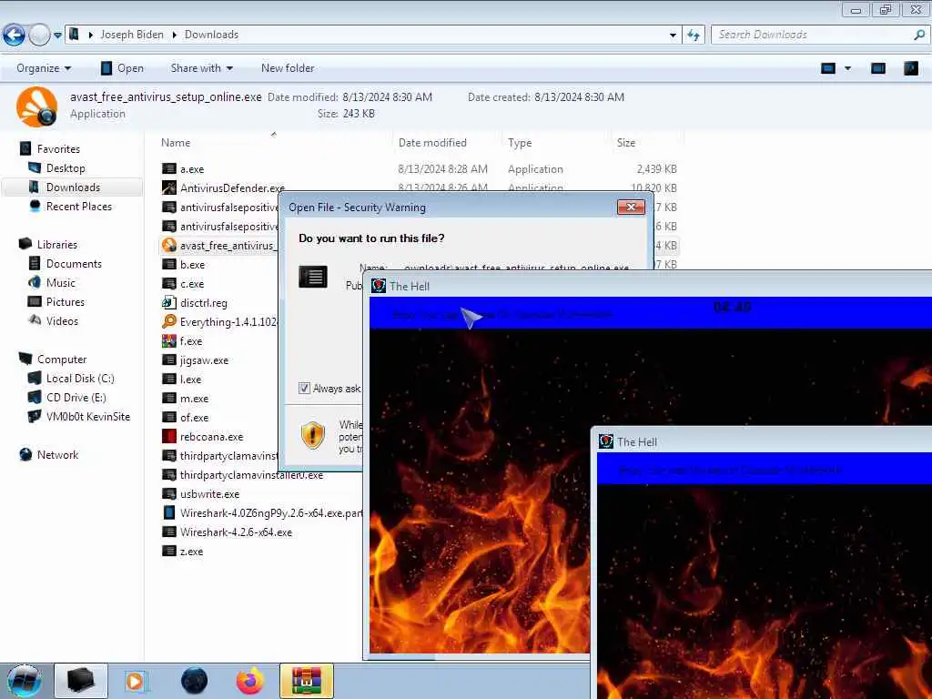The width and height of the screenshot is (932, 699).
Task: Expand the view options dropdown arrow
Action: [x=848, y=68]
